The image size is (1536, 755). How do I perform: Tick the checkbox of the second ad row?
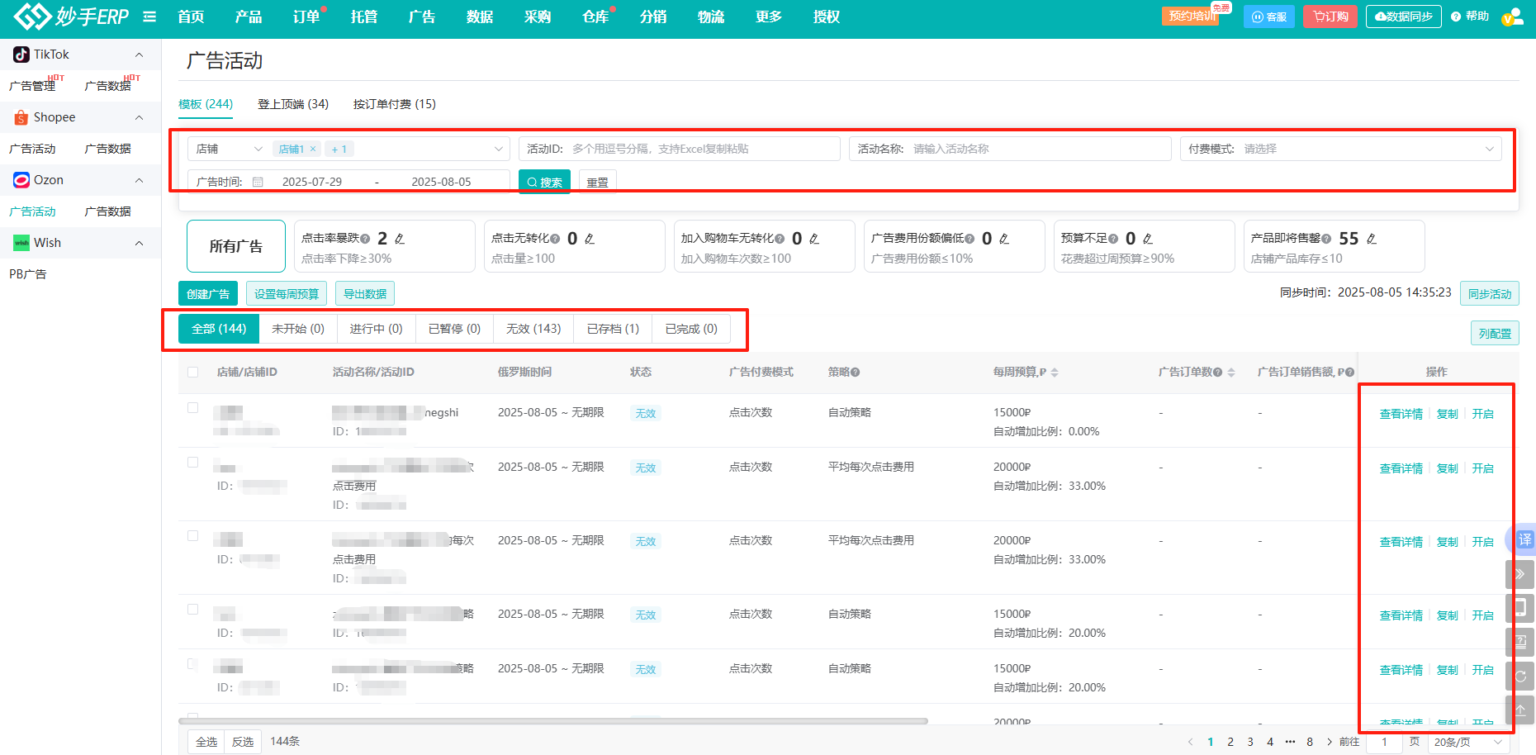(193, 463)
